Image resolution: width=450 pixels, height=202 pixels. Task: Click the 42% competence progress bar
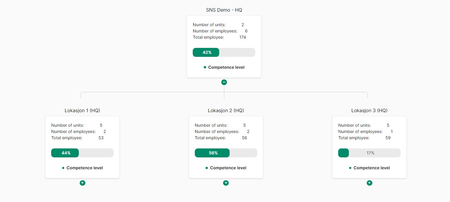(224, 52)
